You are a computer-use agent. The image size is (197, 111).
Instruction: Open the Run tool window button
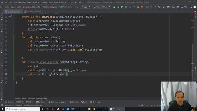click(9, 102)
